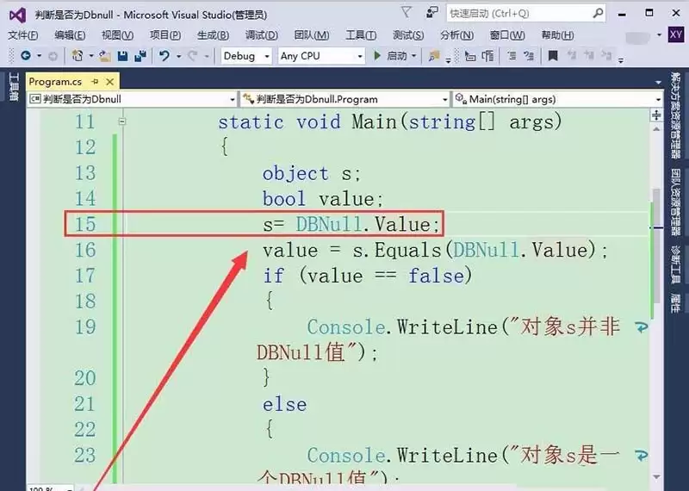689x491 pixels.
Task: Click the Clear bookmarks icon
Action: pos(606,55)
